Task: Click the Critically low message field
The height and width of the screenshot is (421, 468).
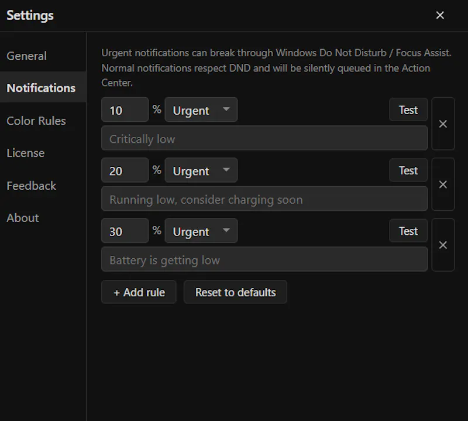Action: pos(264,138)
